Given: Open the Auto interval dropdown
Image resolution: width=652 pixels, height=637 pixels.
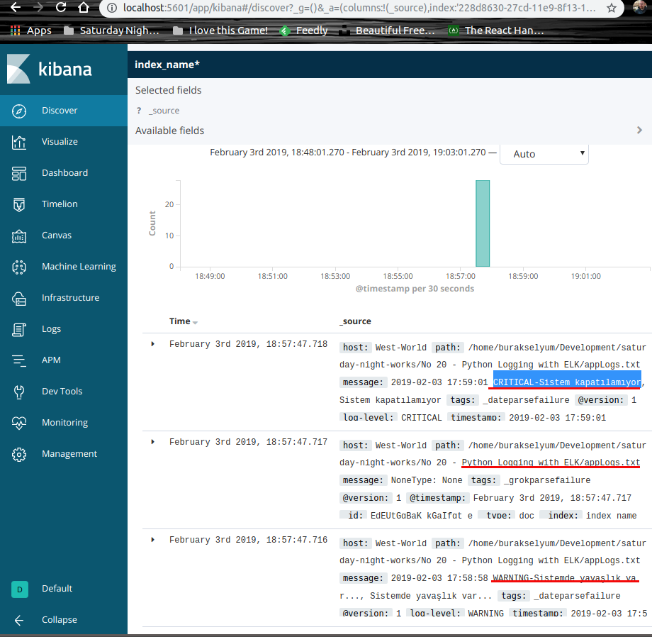Looking at the screenshot, I should (x=544, y=154).
